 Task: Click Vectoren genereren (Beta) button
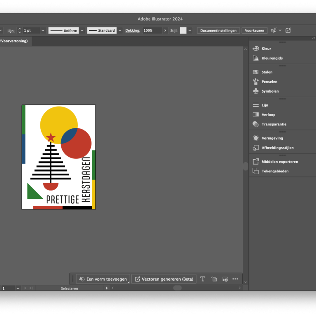164,279
